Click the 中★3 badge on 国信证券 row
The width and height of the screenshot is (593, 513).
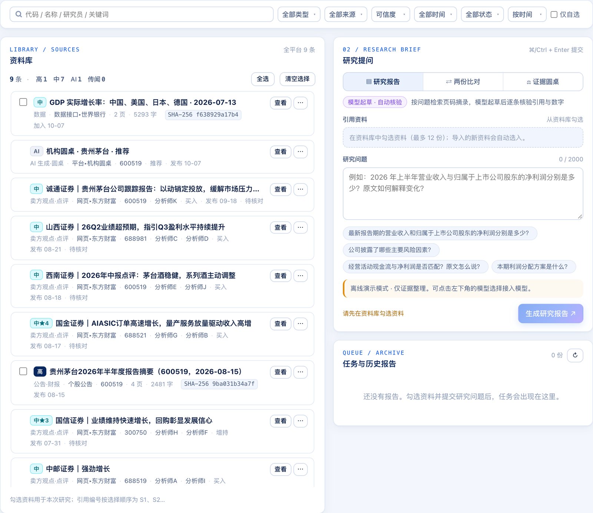(41, 420)
